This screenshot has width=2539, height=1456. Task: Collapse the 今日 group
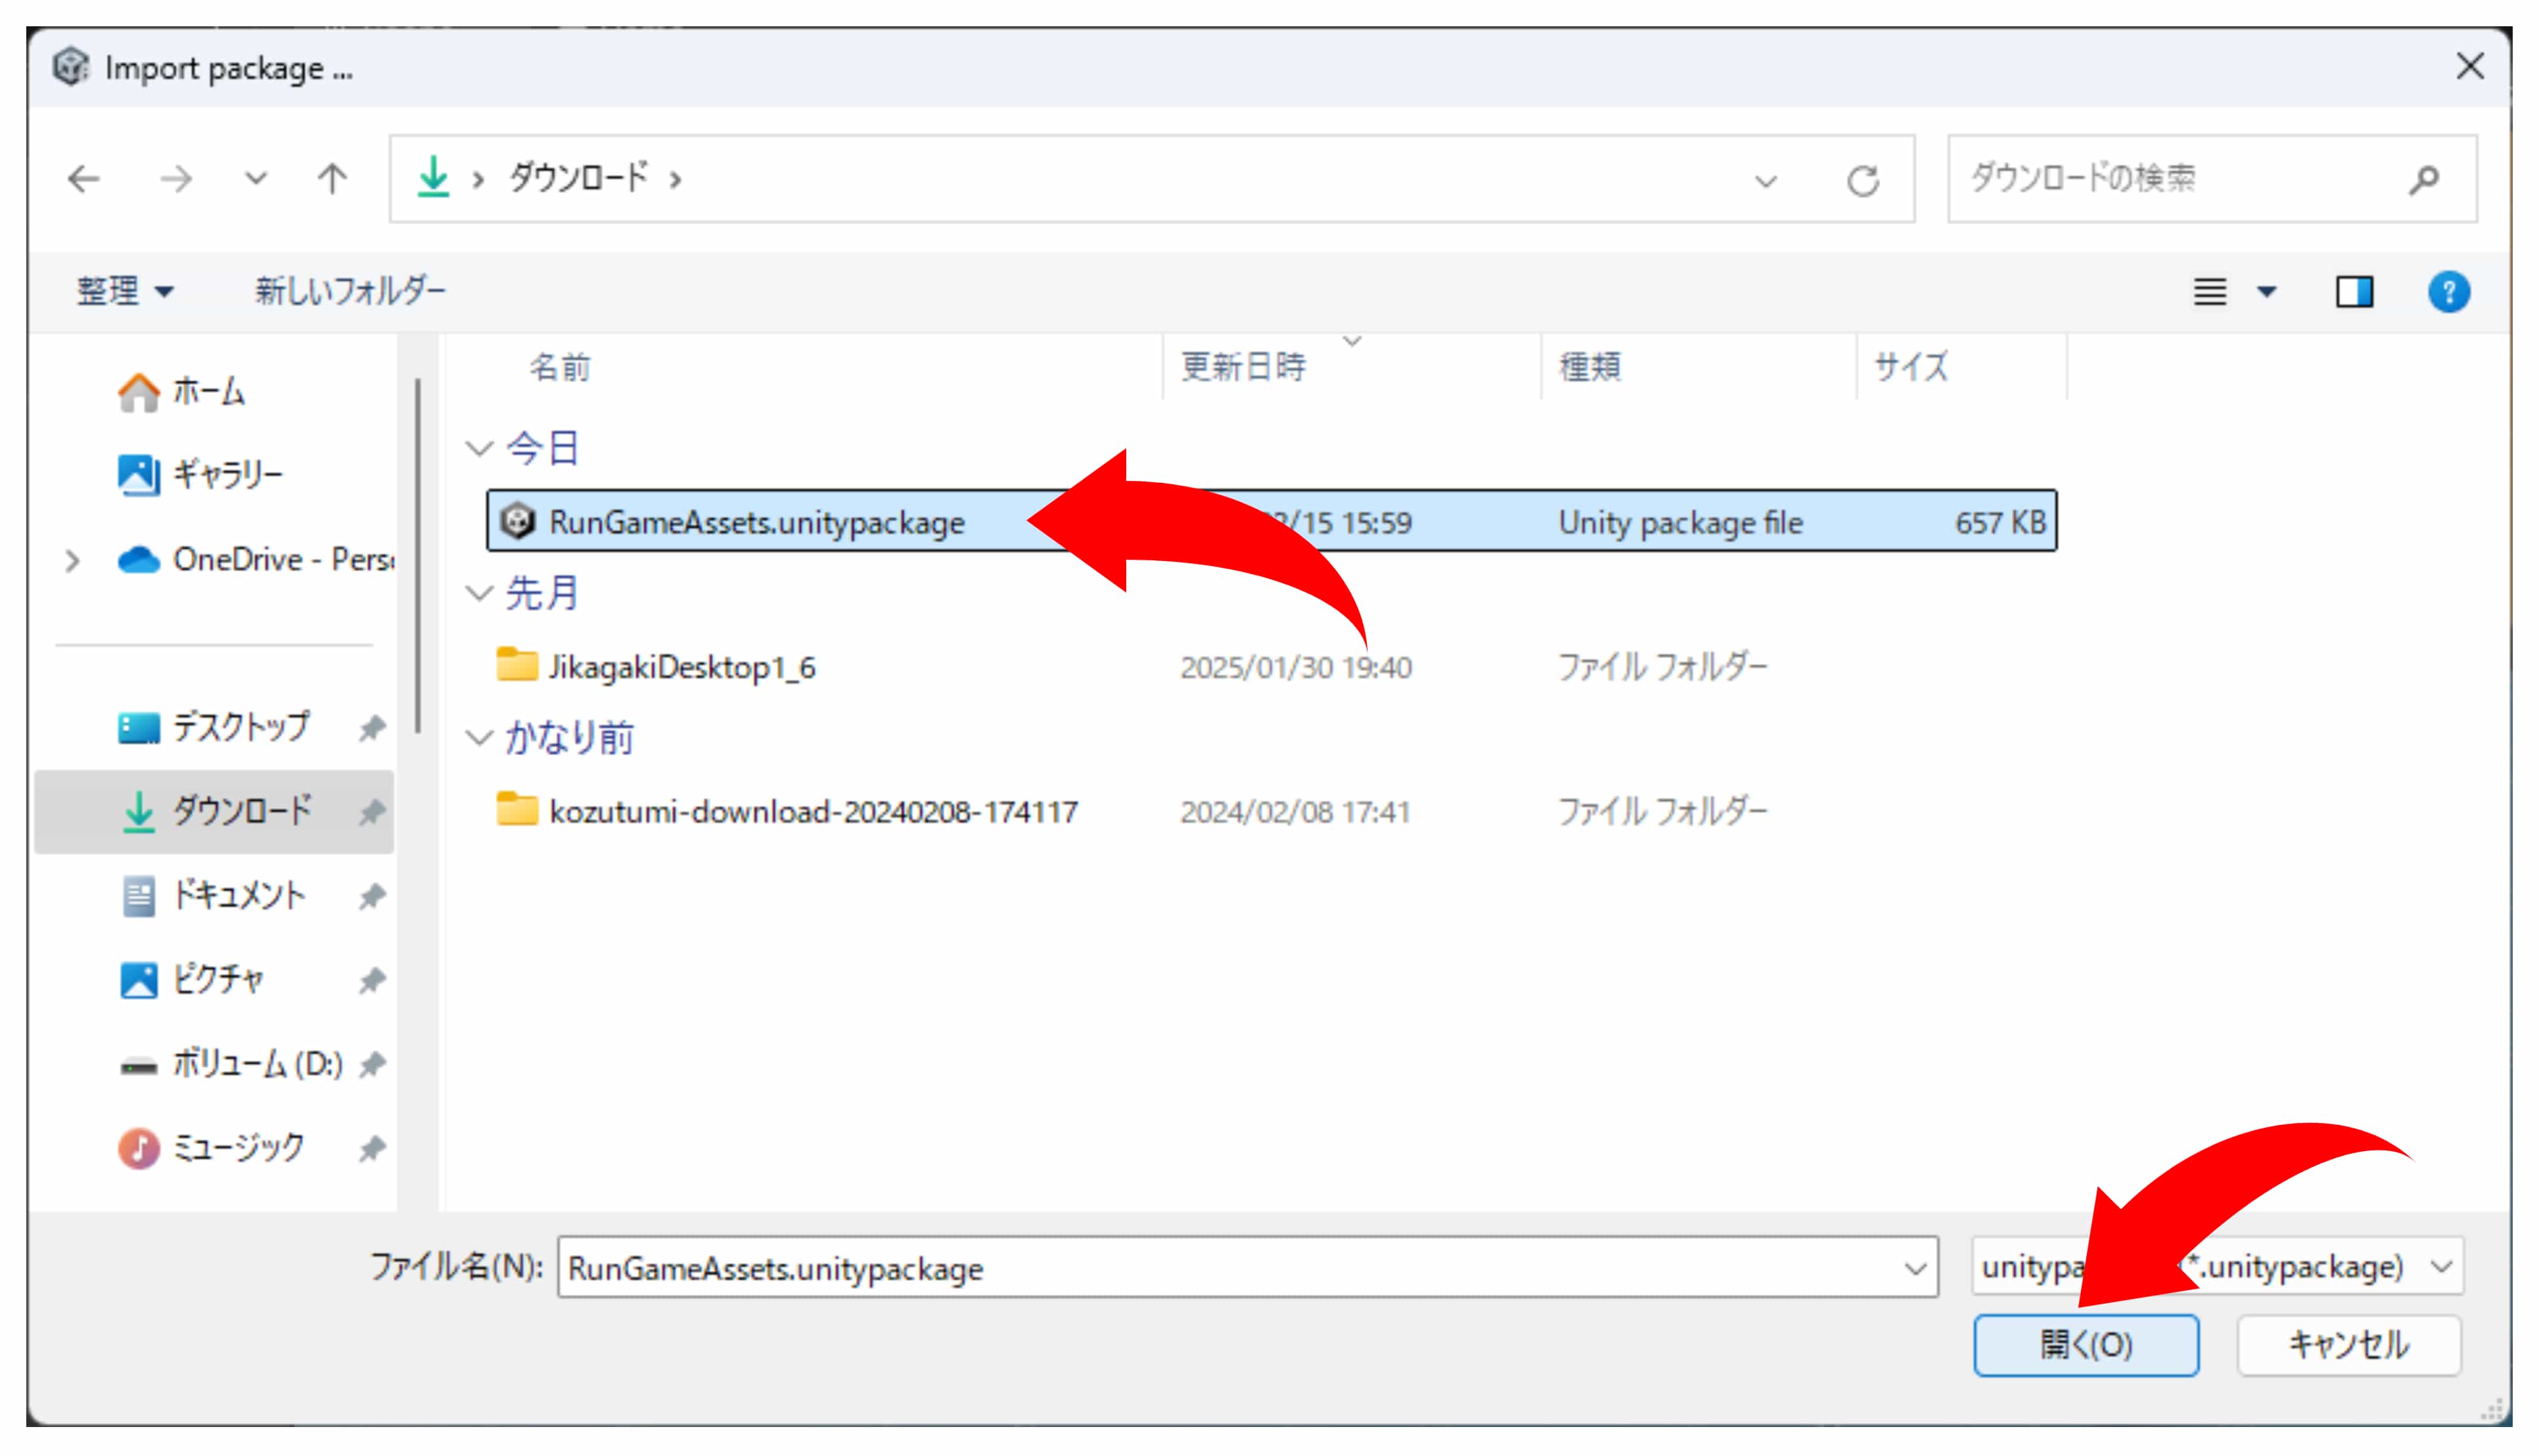(480, 448)
